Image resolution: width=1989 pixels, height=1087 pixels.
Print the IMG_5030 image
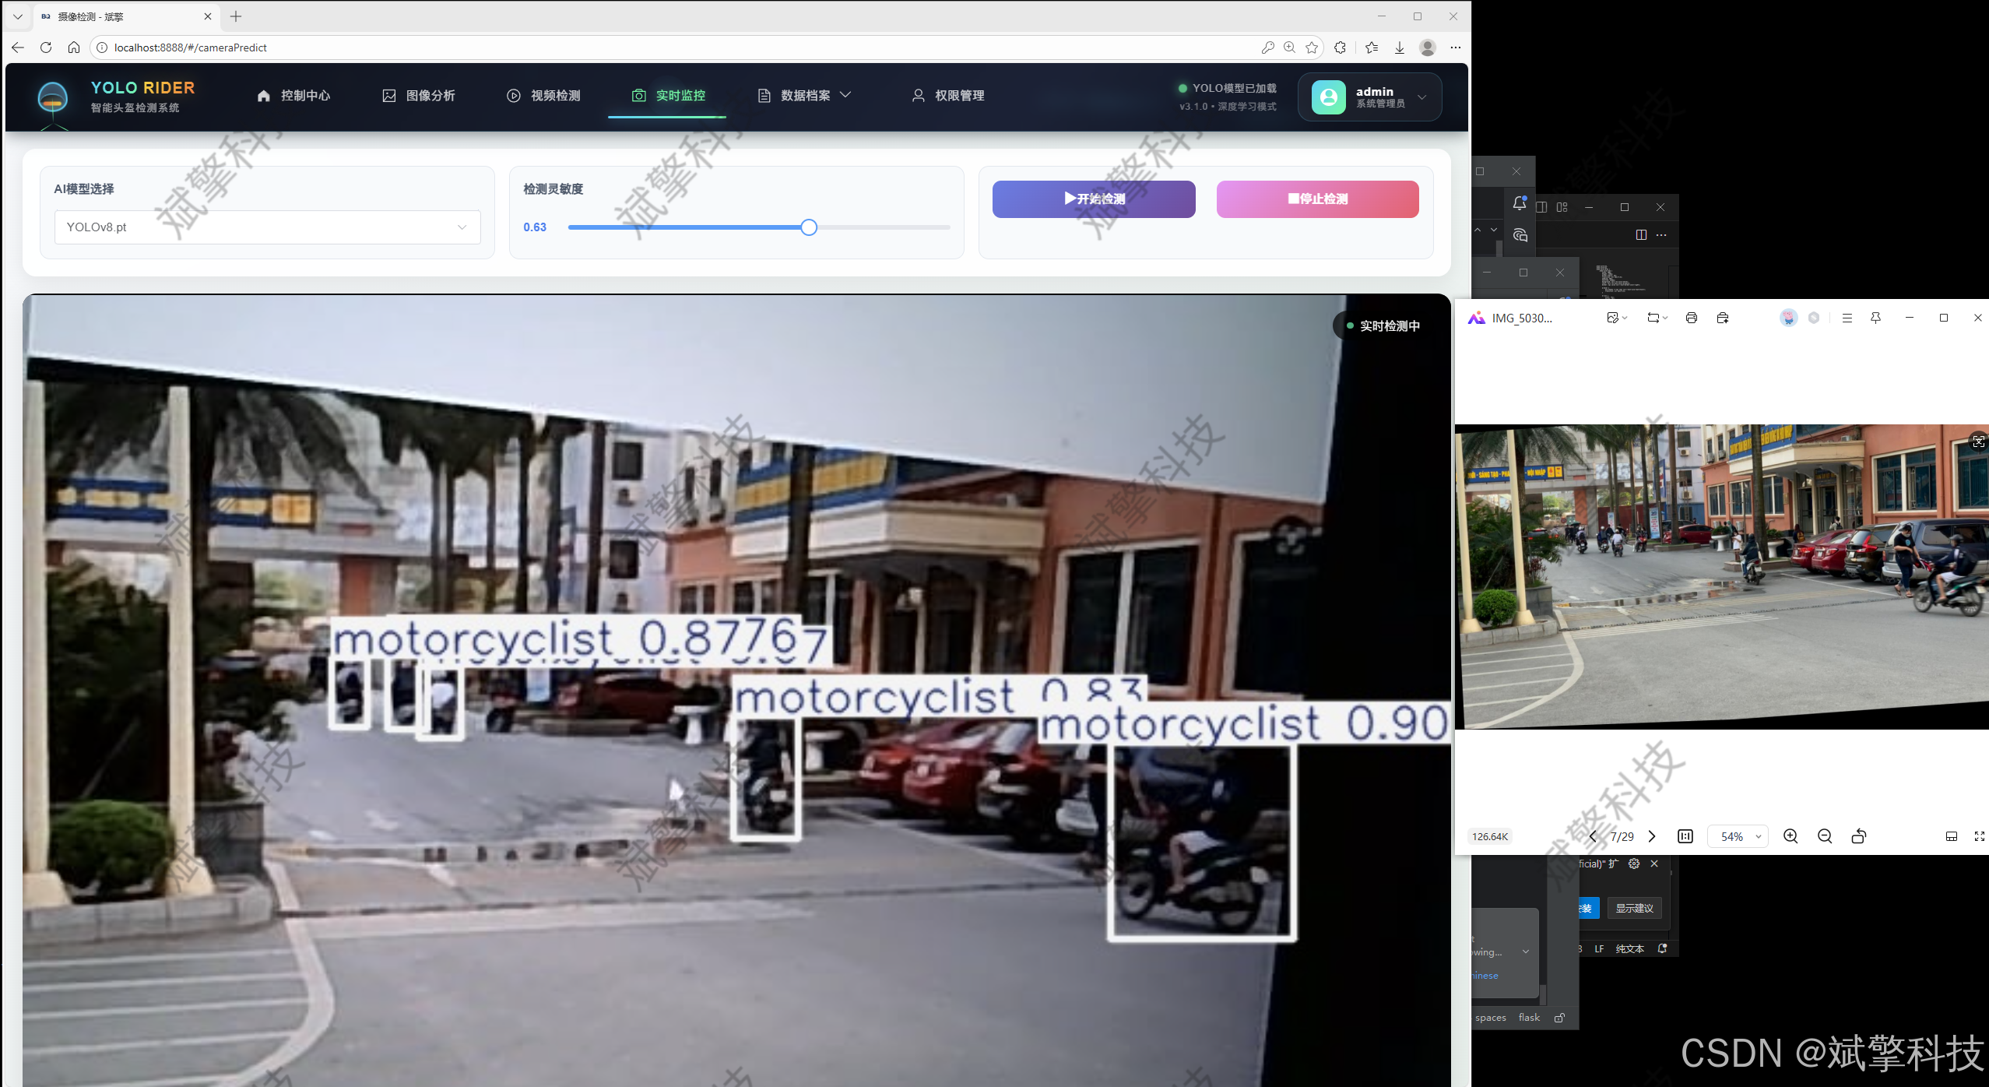pyautogui.click(x=1691, y=318)
